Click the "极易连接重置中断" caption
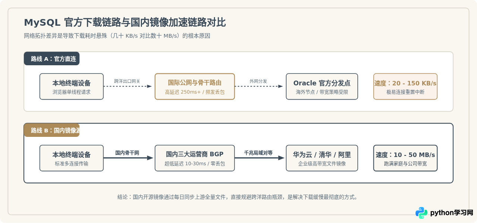The height and width of the screenshot is (223, 477). [x=405, y=92]
